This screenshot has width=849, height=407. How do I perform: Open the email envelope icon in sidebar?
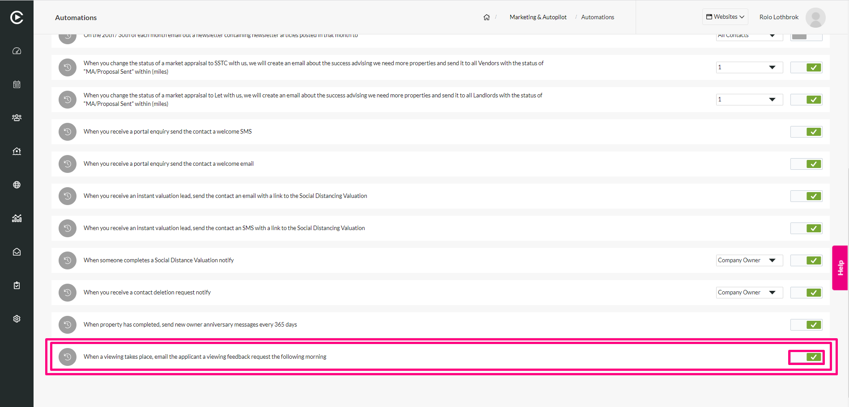(x=17, y=252)
